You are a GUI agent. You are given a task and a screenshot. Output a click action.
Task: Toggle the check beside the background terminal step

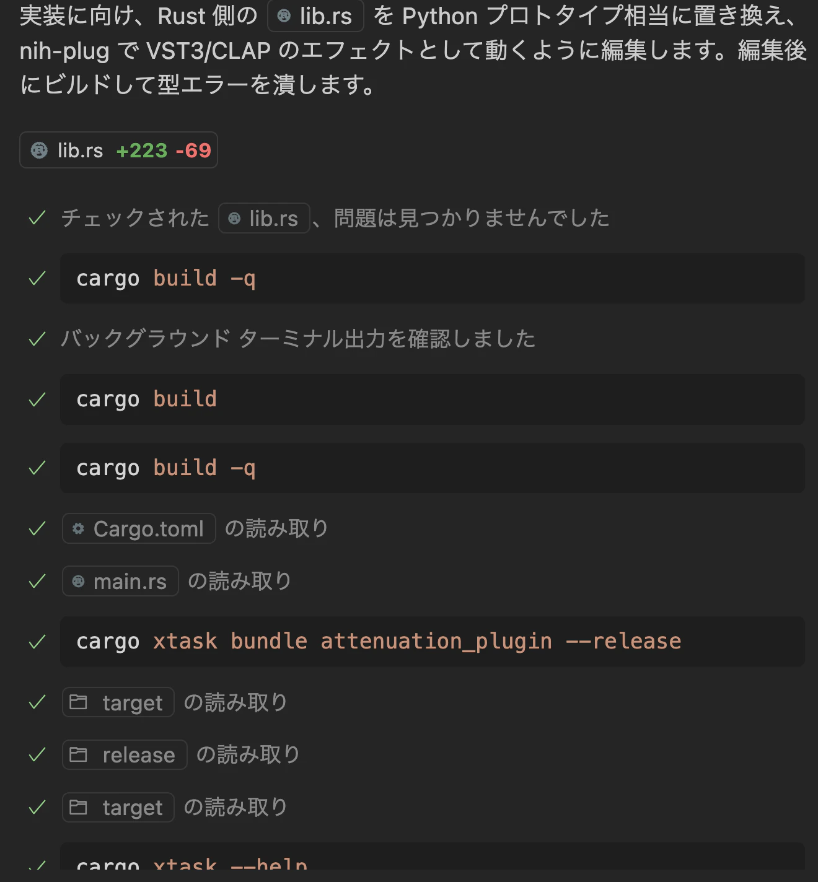37,339
